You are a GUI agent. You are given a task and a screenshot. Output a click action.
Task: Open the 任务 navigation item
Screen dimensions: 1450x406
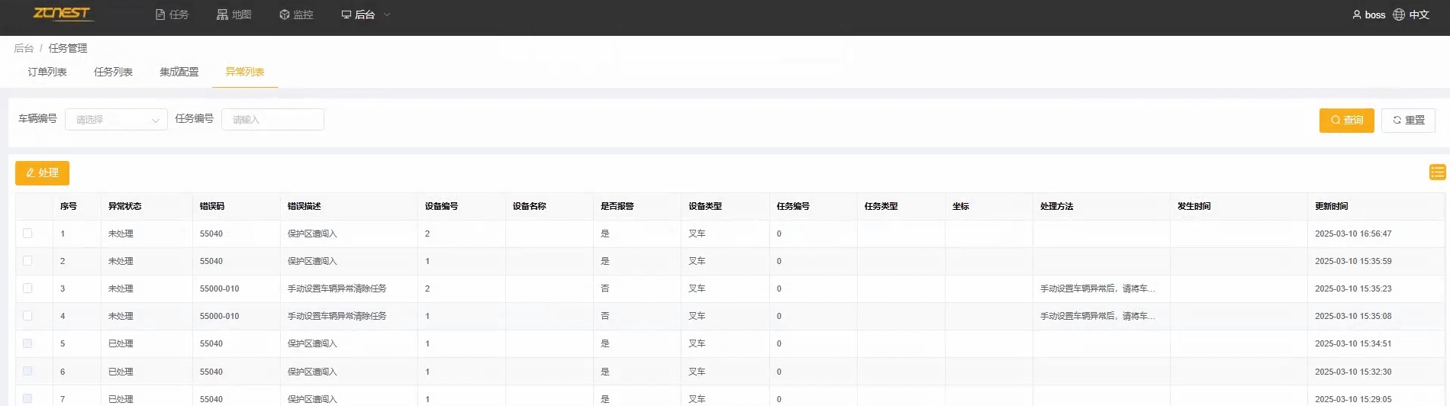tap(172, 14)
